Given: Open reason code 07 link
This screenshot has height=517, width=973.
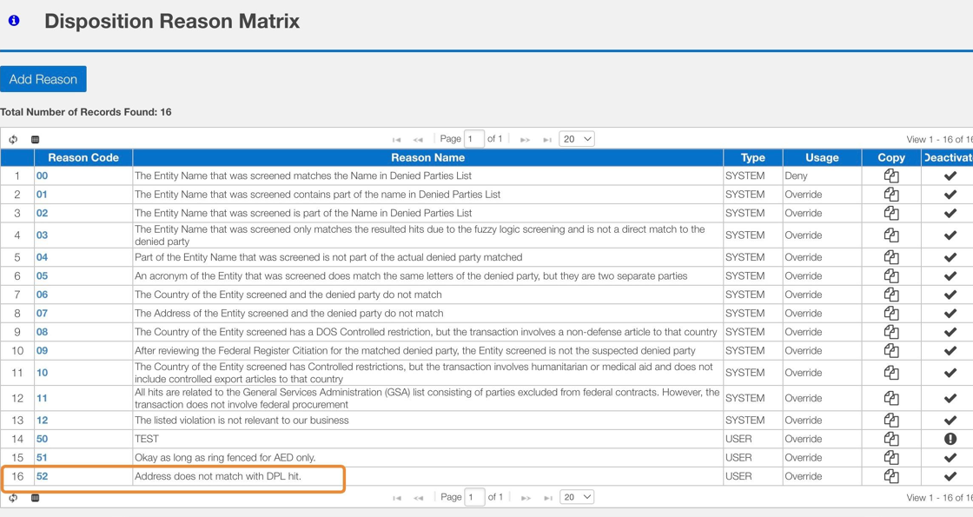Looking at the screenshot, I should point(42,314).
